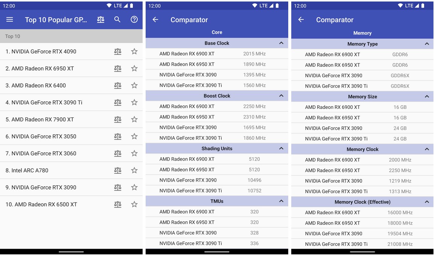
Task: Collapse the Memory Type section
Action: (427, 44)
